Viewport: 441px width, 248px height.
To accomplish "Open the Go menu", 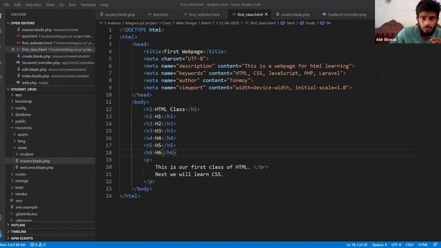I will (x=61, y=5).
